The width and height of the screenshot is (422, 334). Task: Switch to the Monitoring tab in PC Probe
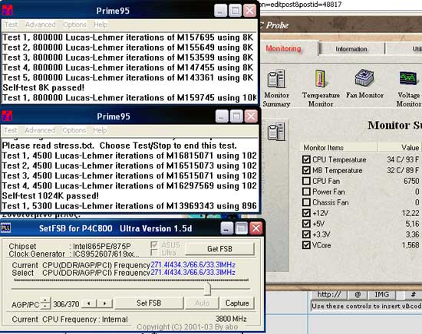(283, 48)
